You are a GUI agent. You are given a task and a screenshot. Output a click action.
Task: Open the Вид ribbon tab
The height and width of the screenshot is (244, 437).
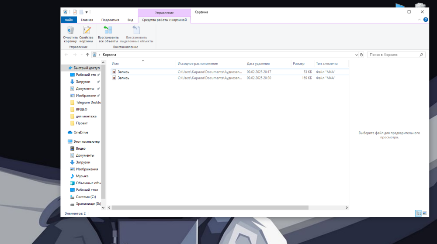tap(130, 20)
